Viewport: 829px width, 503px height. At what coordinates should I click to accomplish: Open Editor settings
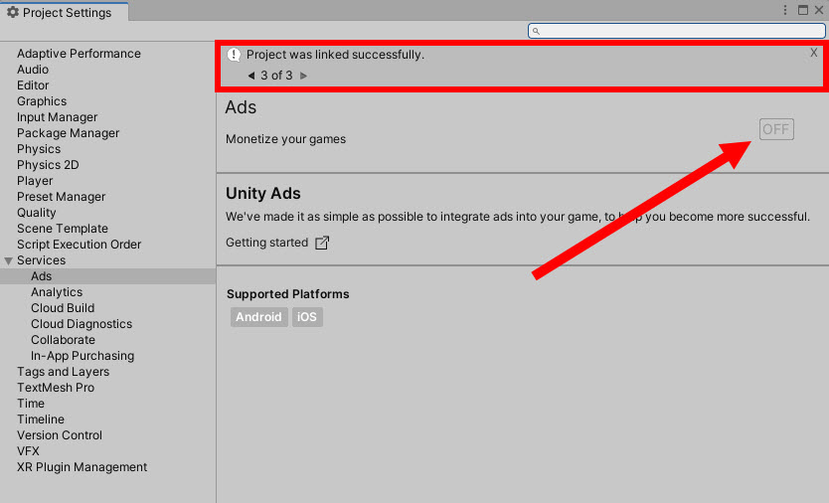(33, 85)
